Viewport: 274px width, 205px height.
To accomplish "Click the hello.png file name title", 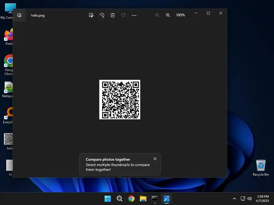I will (x=38, y=15).
